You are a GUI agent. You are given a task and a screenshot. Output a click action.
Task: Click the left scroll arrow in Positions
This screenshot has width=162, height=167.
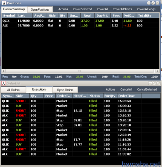[3, 71]
